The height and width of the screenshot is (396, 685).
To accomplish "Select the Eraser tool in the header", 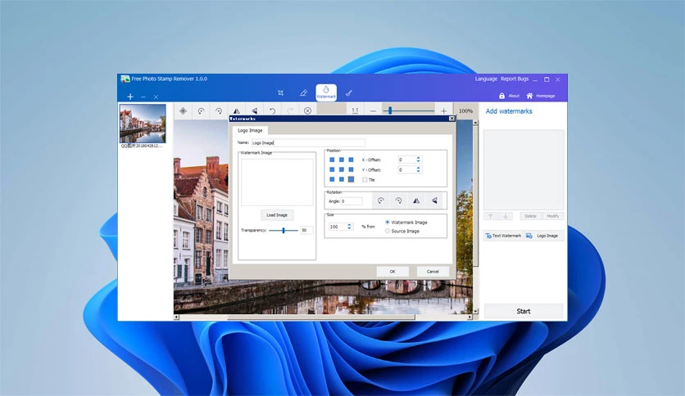I will [304, 93].
